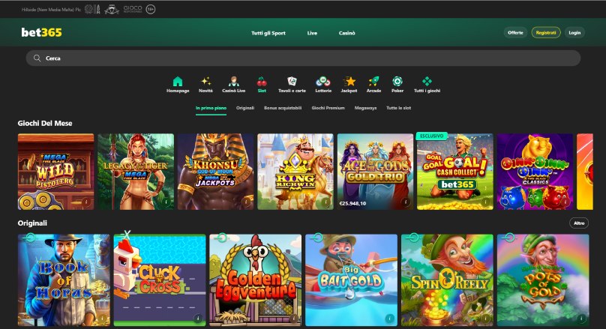Focus the Cerca search field

tap(304, 58)
